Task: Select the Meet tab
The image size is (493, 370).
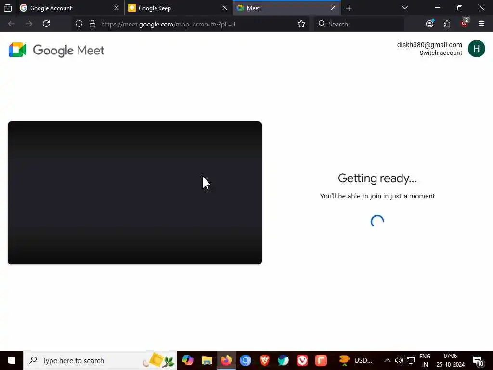Action: pos(286,8)
